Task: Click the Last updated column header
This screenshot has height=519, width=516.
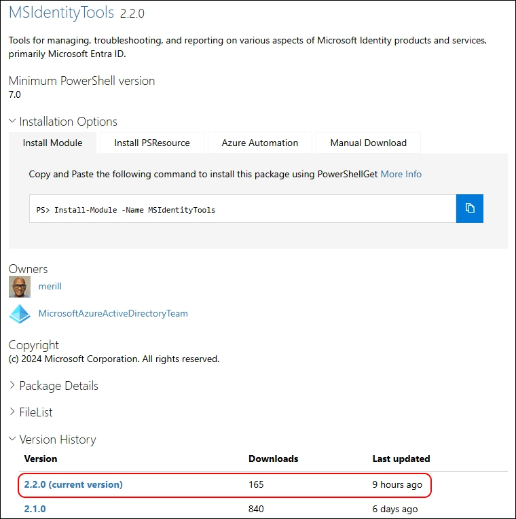Action: pos(401,459)
